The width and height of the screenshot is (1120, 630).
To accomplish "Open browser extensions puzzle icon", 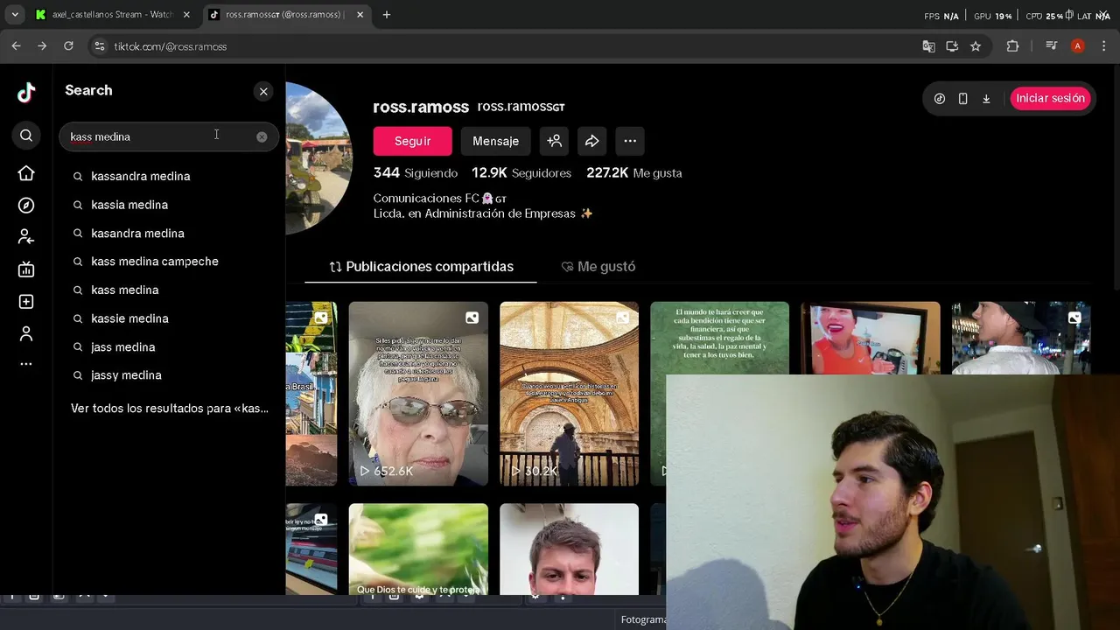I will (1012, 46).
